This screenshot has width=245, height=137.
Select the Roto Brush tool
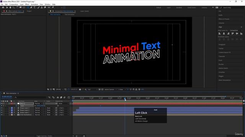click(49, 8)
